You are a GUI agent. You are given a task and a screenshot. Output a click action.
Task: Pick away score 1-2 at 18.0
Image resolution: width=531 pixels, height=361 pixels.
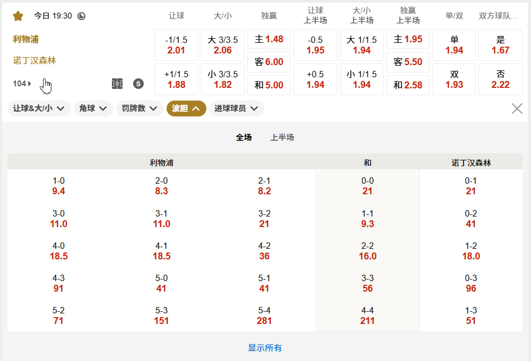pos(471,251)
